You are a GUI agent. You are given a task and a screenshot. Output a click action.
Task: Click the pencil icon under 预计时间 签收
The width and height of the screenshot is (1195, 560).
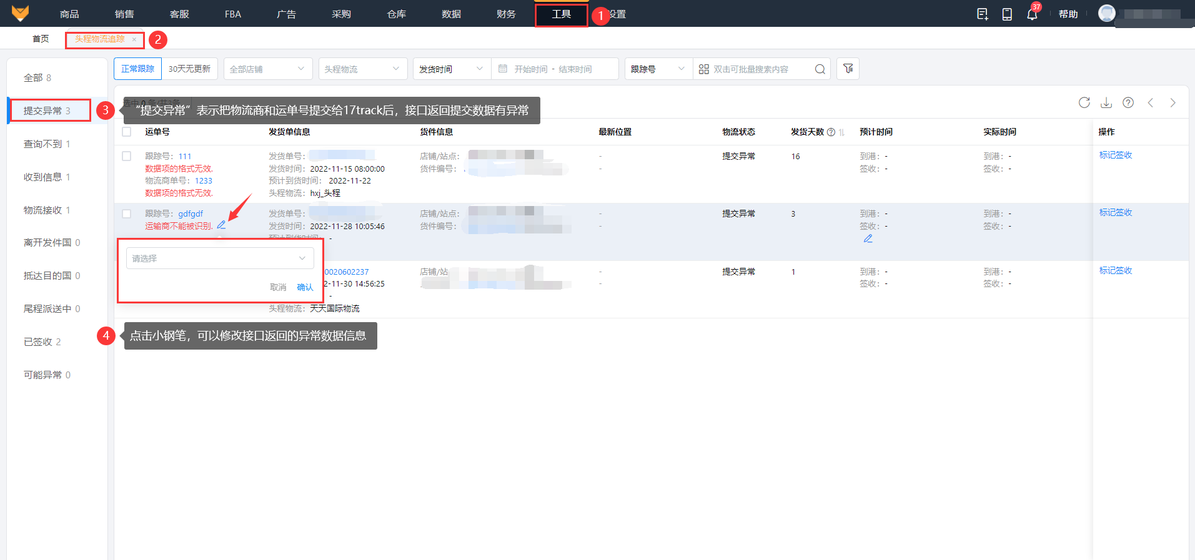click(x=868, y=238)
